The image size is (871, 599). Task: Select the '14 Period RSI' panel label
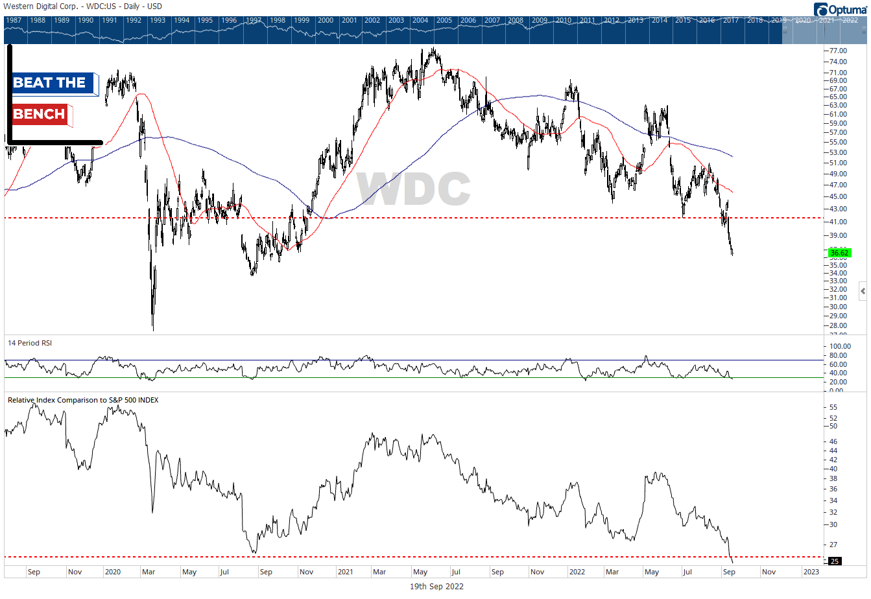[30, 343]
